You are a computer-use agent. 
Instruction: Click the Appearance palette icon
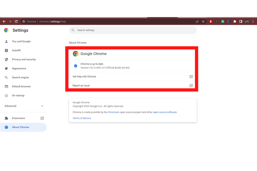coord(7,68)
